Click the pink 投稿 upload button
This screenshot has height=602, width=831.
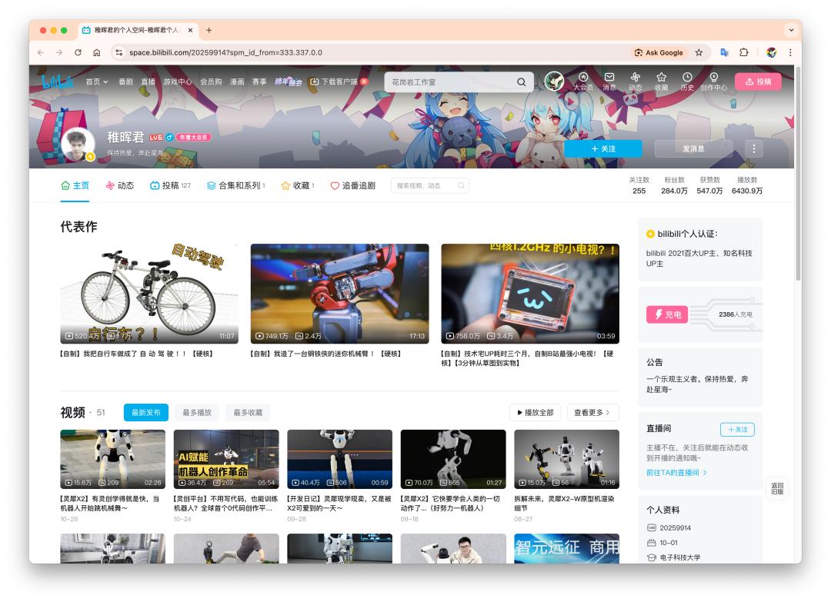(758, 81)
